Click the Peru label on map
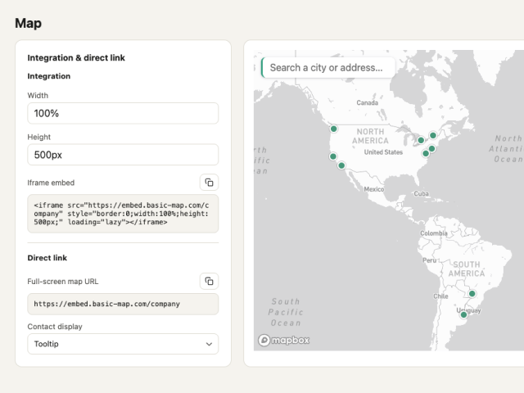Image resolution: width=524 pixels, height=393 pixels. point(429,260)
